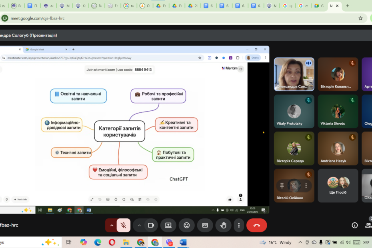
Task: Leave the call with the red button
Action: pyautogui.click(x=256, y=225)
